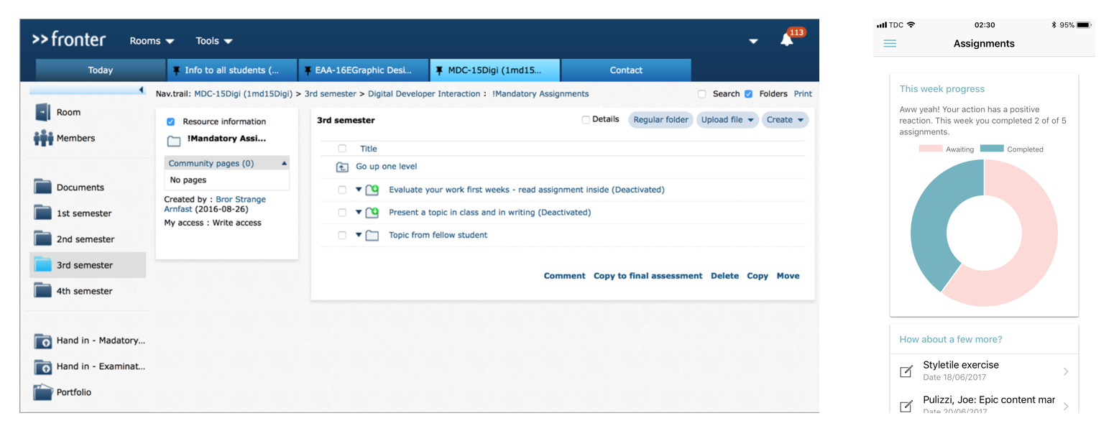Switch to Info to all students tab

[232, 70]
